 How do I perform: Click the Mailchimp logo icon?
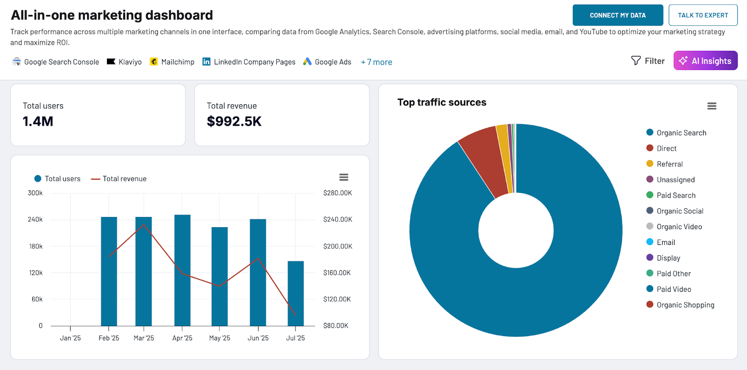coord(154,62)
